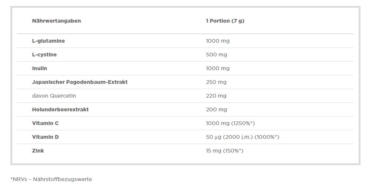Select the 1000 mg L-glutamine value
The width and height of the screenshot is (372, 190).
218,41
